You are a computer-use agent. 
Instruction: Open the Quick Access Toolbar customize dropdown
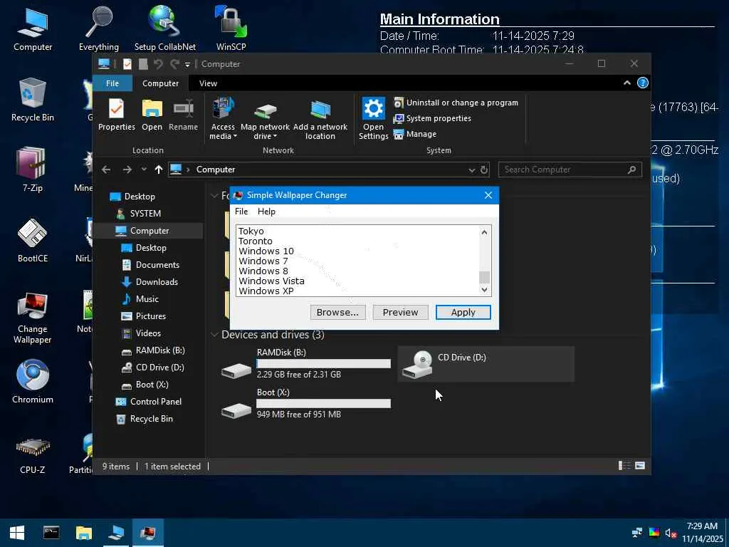[187, 64]
